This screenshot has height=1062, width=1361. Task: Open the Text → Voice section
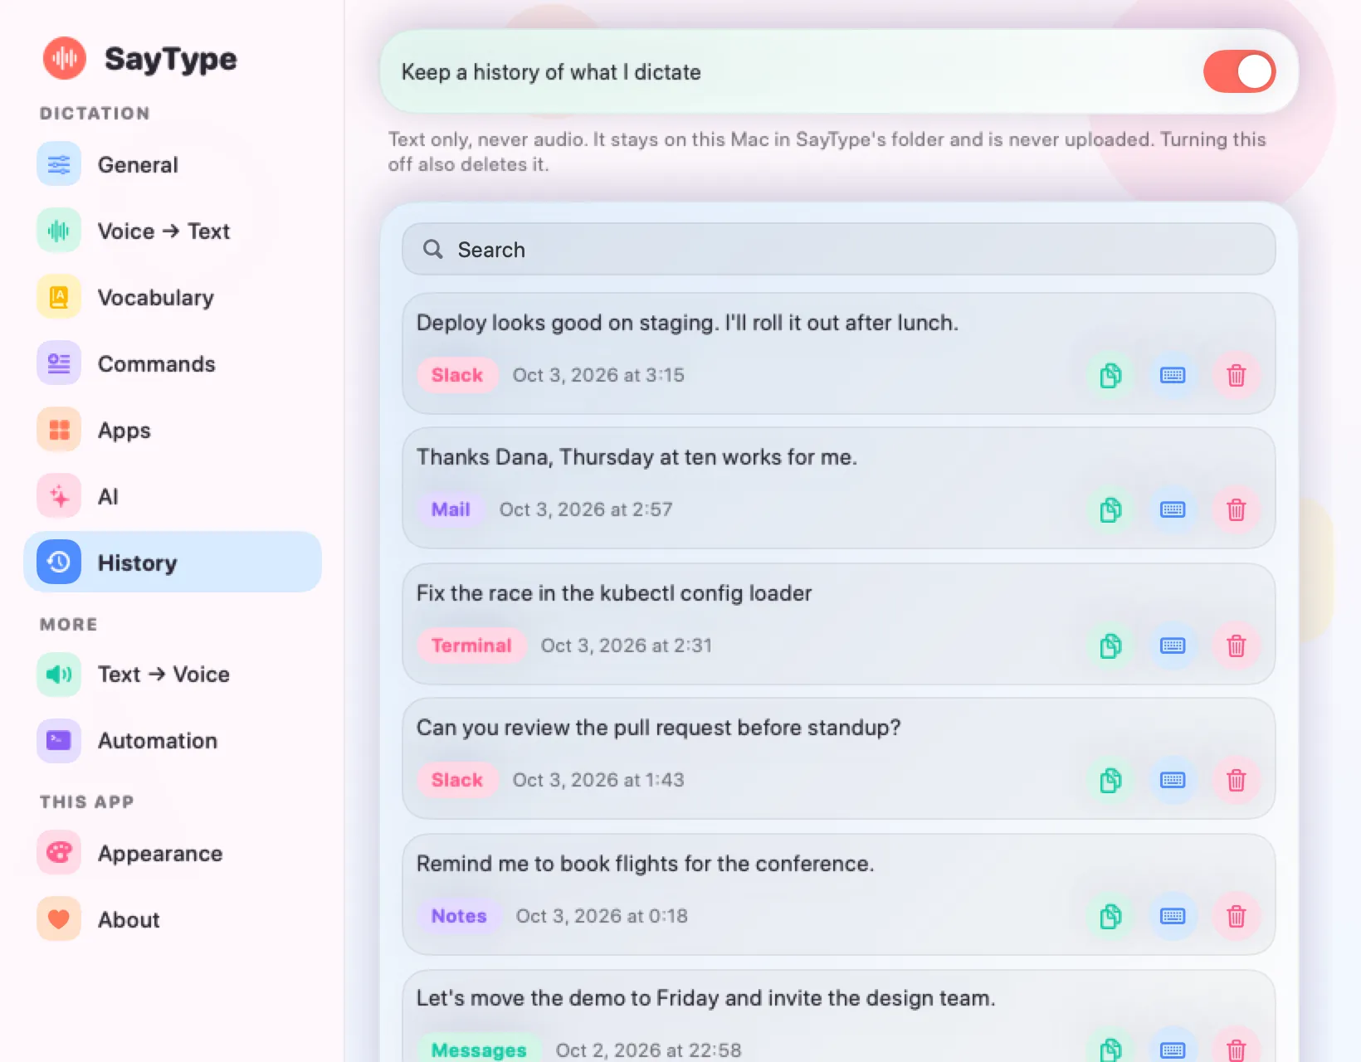pyautogui.click(x=173, y=674)
